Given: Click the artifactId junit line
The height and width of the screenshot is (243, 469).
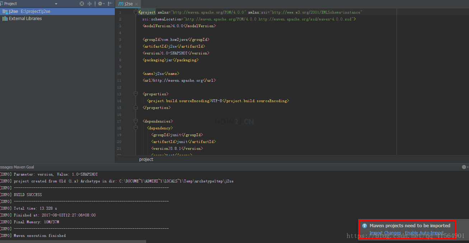Looking at the screenshot, I should pos(183,142).
